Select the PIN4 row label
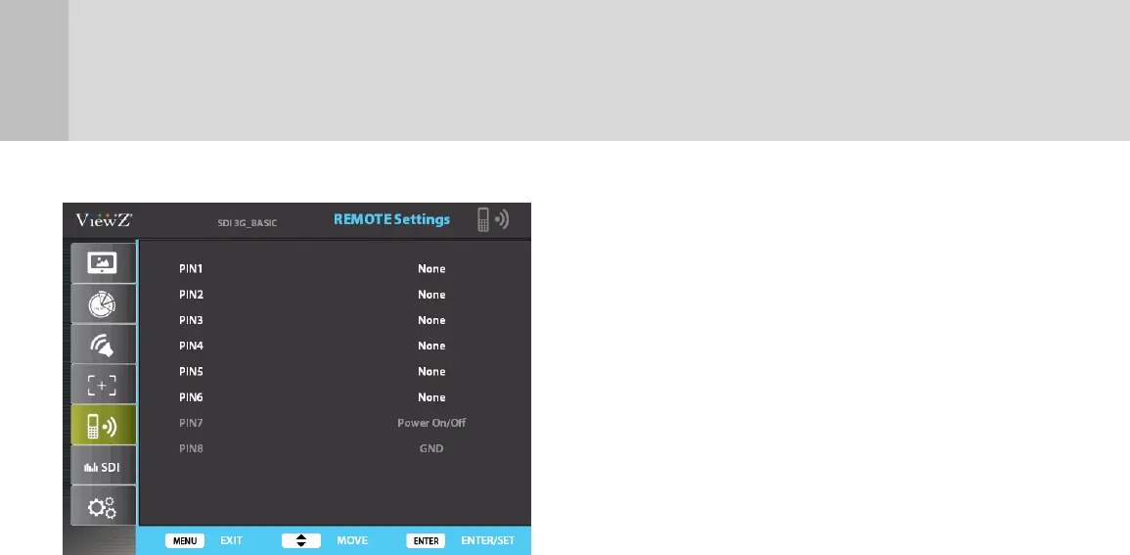1130x555 pixels. coord(191,346)
